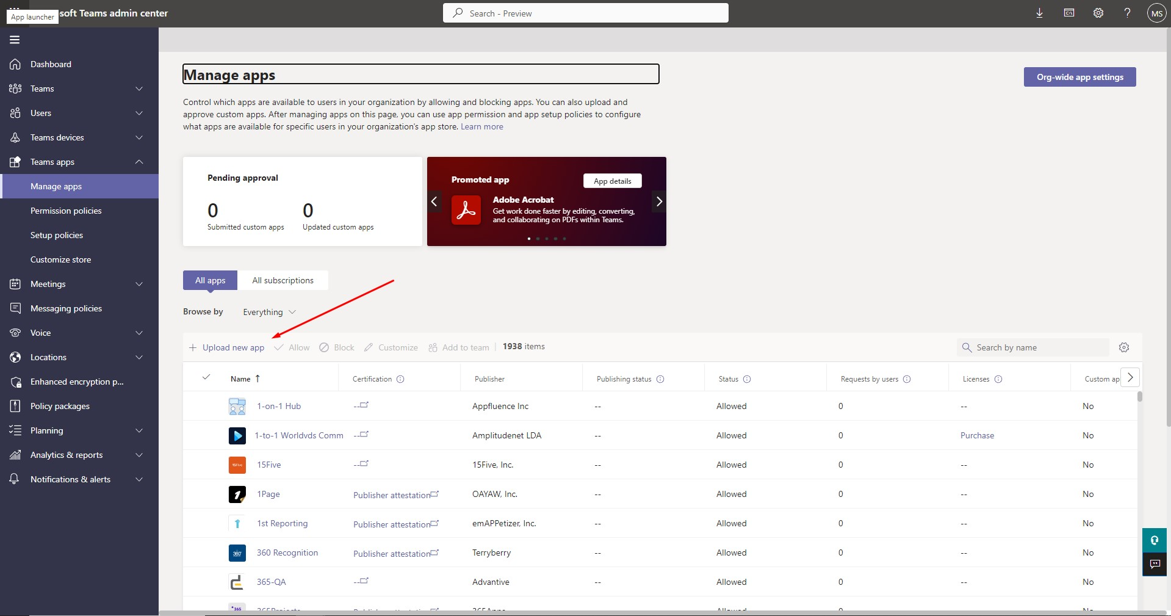Click the Messaging policies icon
Viewport: 1171px width, 616px height.
click(15, 308)
